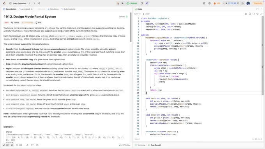The width and height of the screenshot is (265, 149).
Task: Open the debugger icon beside Run
Action: click(118, 4)
